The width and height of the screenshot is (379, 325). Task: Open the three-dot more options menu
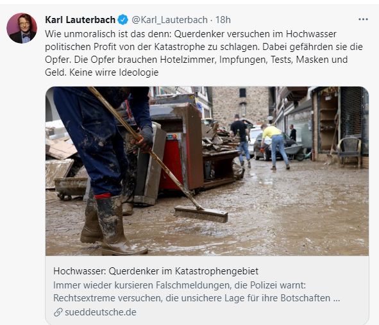click(x=363, y=19)
